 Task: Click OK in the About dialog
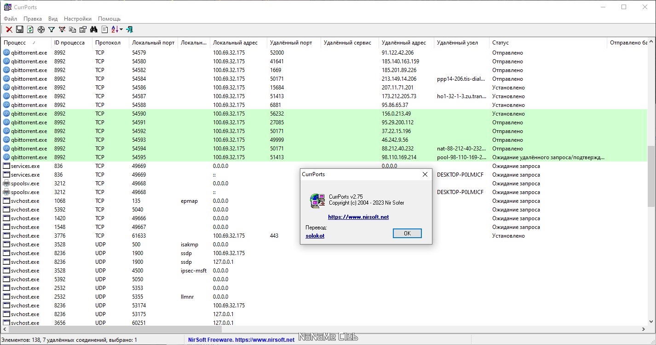pos(407,233)
